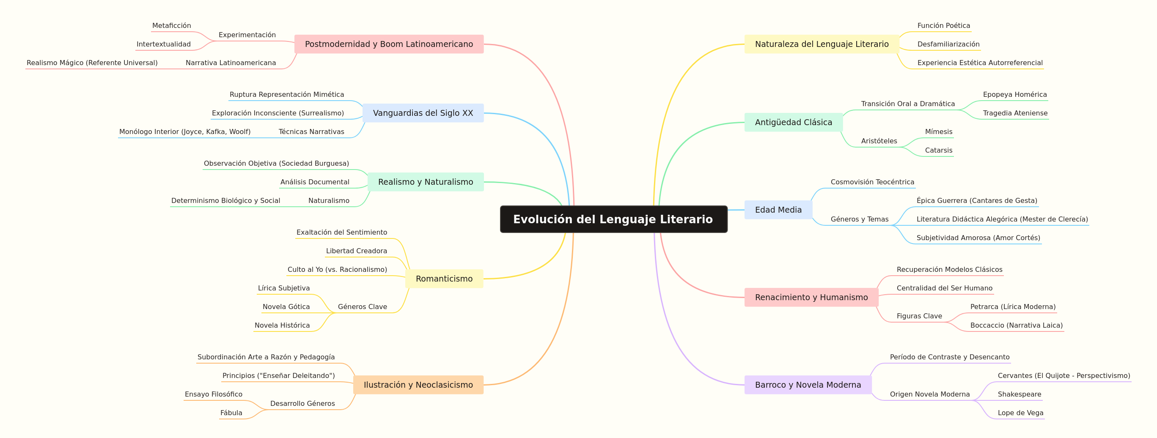Select Técnicas Narrativas branch
1157x438 pixels.
click(311, 131)
